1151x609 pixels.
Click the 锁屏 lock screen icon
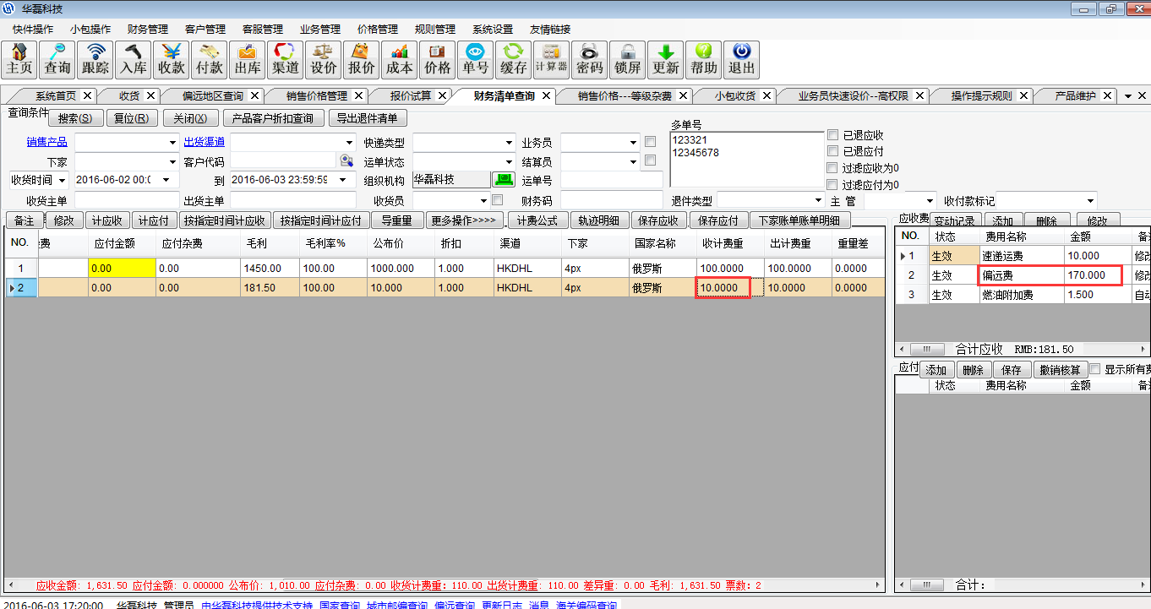pos(627,59)
